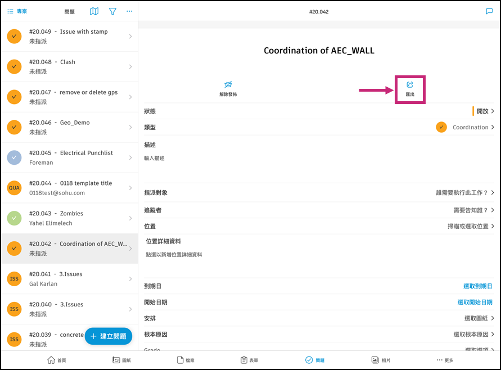Click blue status circle of Electrical Punchlist

coord(15,157)
